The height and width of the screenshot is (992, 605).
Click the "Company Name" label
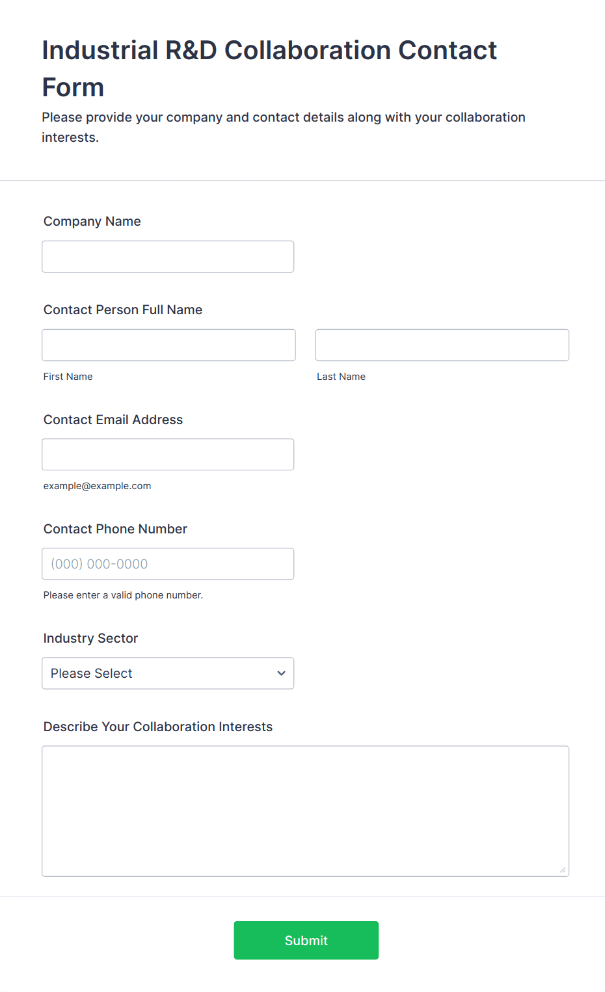coord(92,221)
